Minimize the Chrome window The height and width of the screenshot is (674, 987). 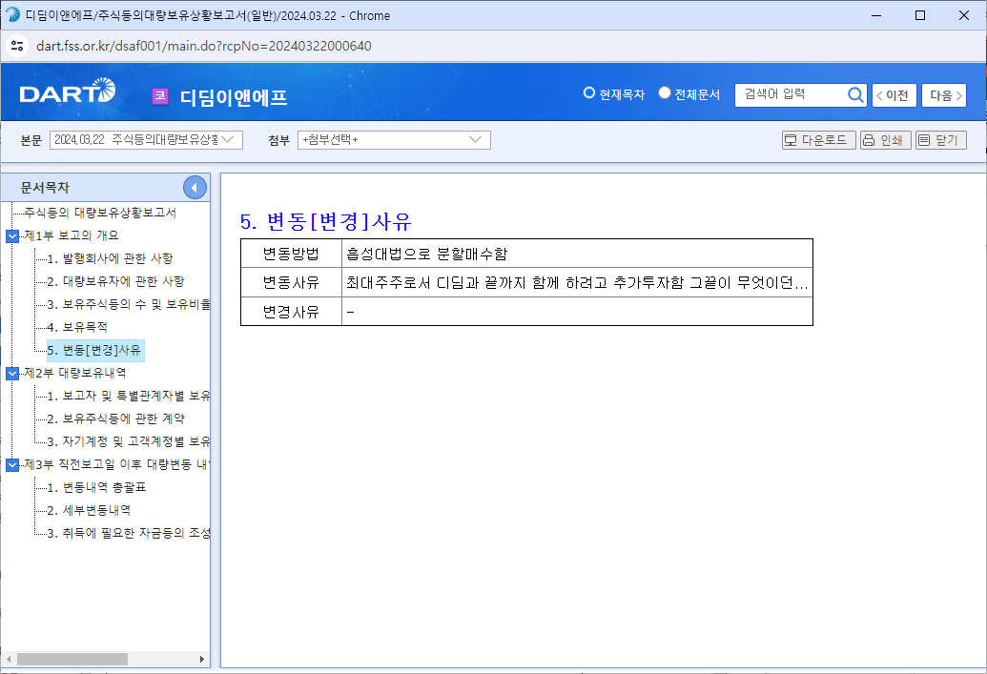click(x=875, y=15)
